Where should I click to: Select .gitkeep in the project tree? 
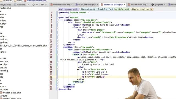point(4,42)
